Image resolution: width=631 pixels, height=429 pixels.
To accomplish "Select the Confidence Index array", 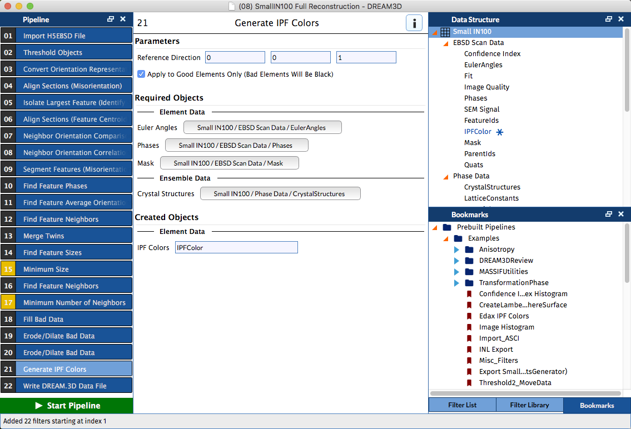I will click(x=492, y=54).
